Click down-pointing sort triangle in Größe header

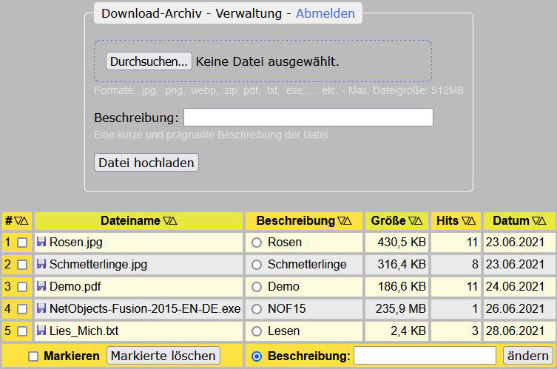(412, 220)
